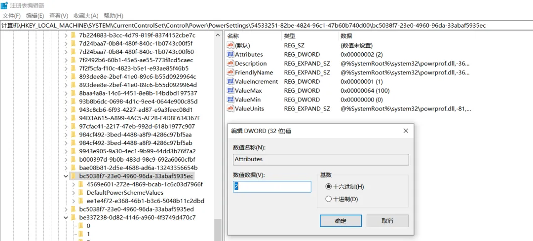
Task: Click folder icon of DefaultPowerSchemeValues
Action: tap(80, 193)
